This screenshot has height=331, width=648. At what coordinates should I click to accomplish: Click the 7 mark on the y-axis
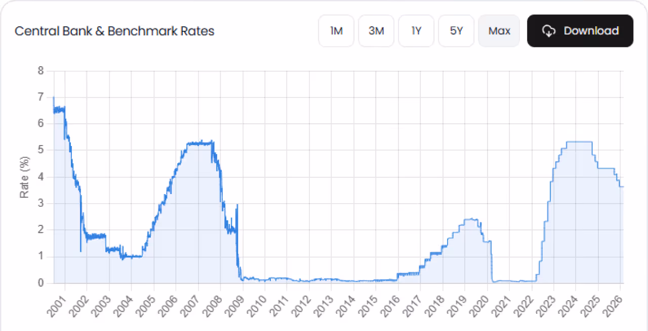(x=40, y=97)
